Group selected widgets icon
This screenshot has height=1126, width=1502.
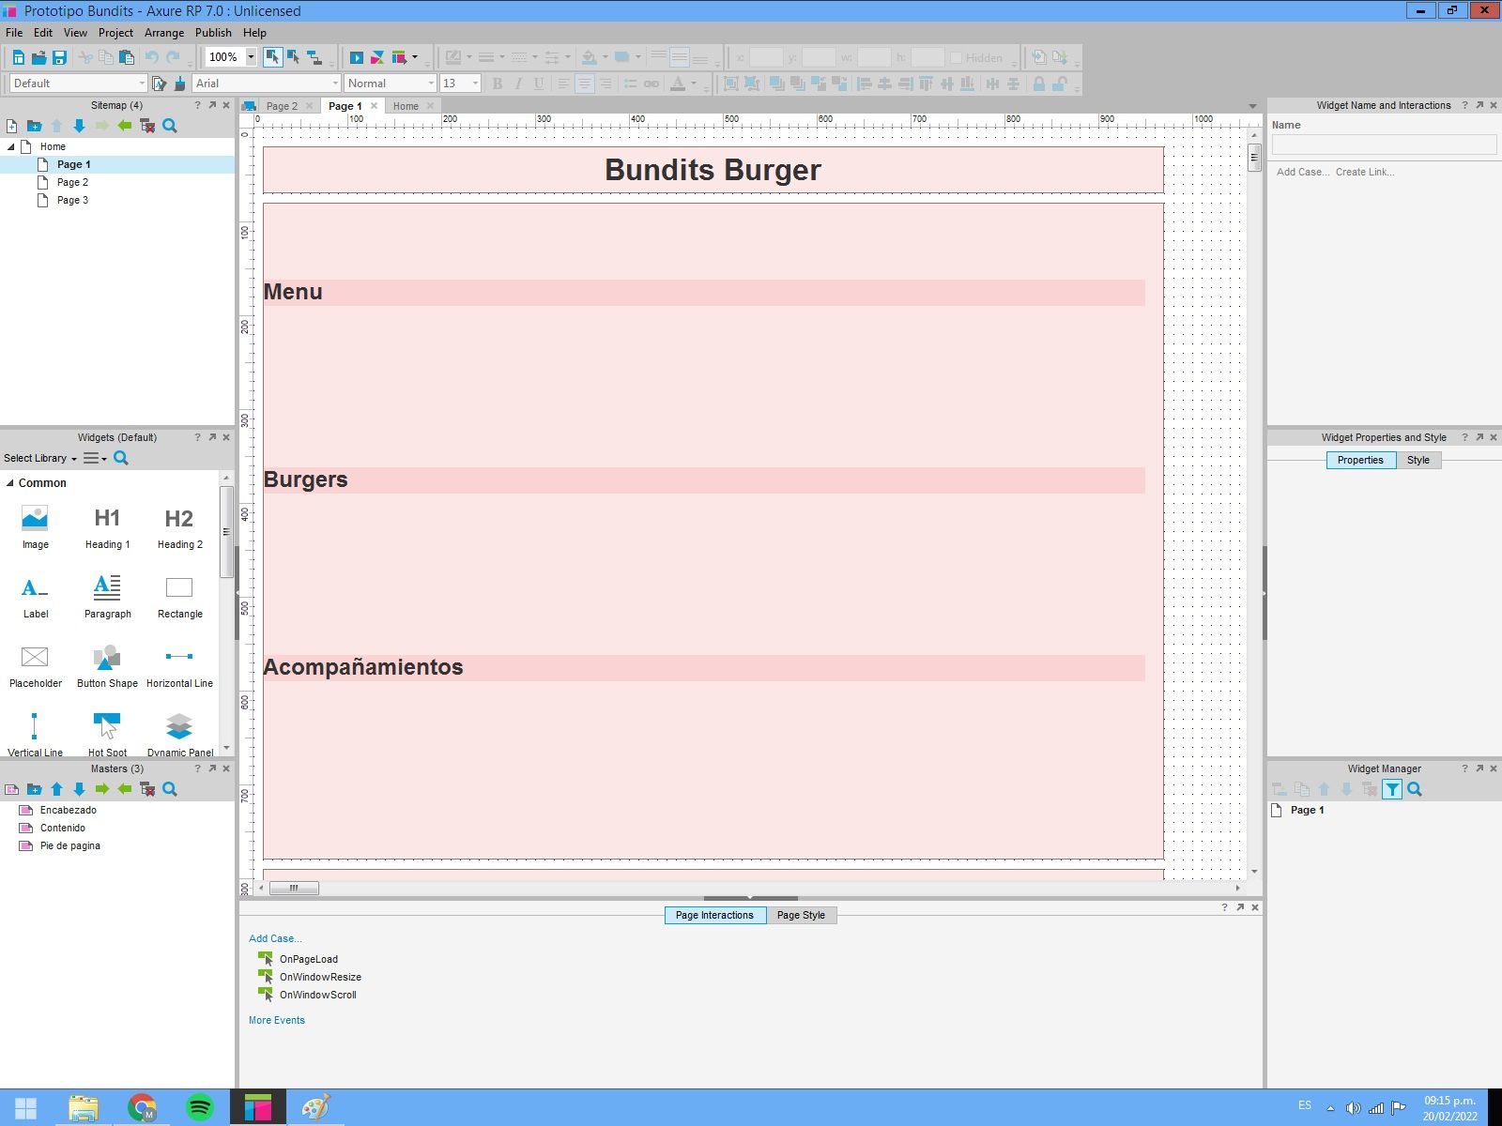pyautogui.click(x=731, y=84)
